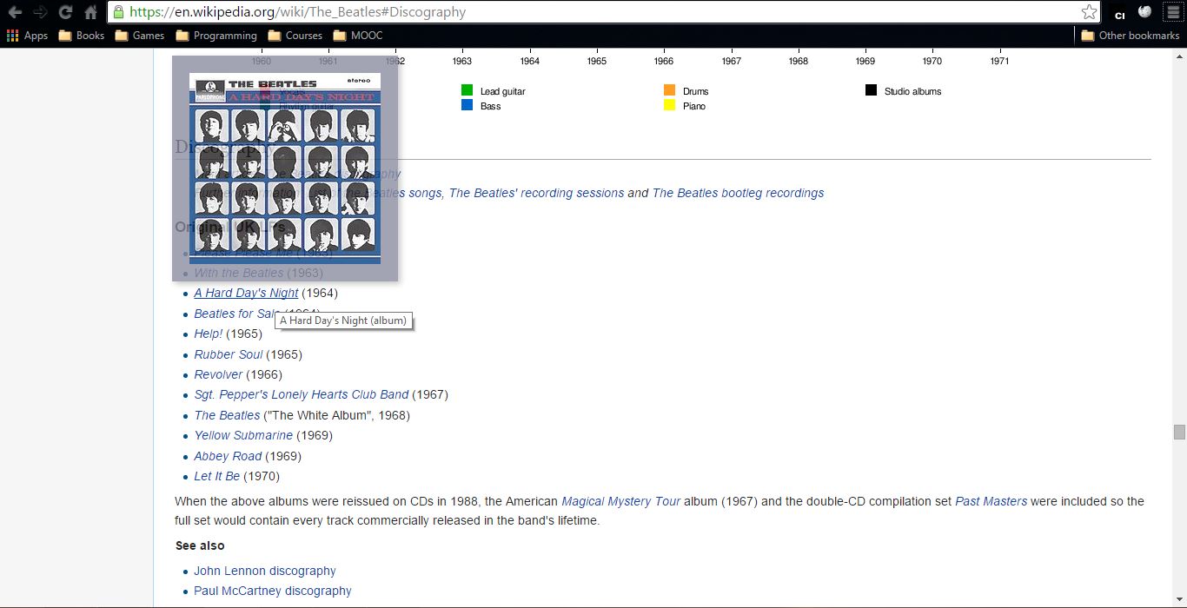Click the globe extension icon in toolbar

[1145, 12]
